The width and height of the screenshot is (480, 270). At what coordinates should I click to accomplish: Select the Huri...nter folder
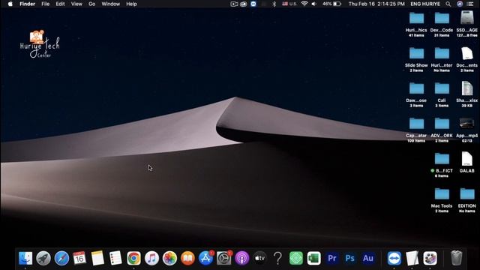[442, 53]
